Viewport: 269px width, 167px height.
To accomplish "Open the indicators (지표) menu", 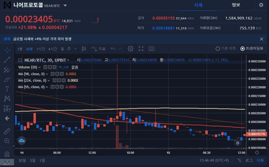I will point(98,49).
